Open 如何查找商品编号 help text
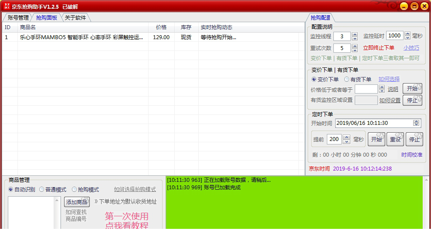This screenshot has height=238, width=431. point(76,215)
